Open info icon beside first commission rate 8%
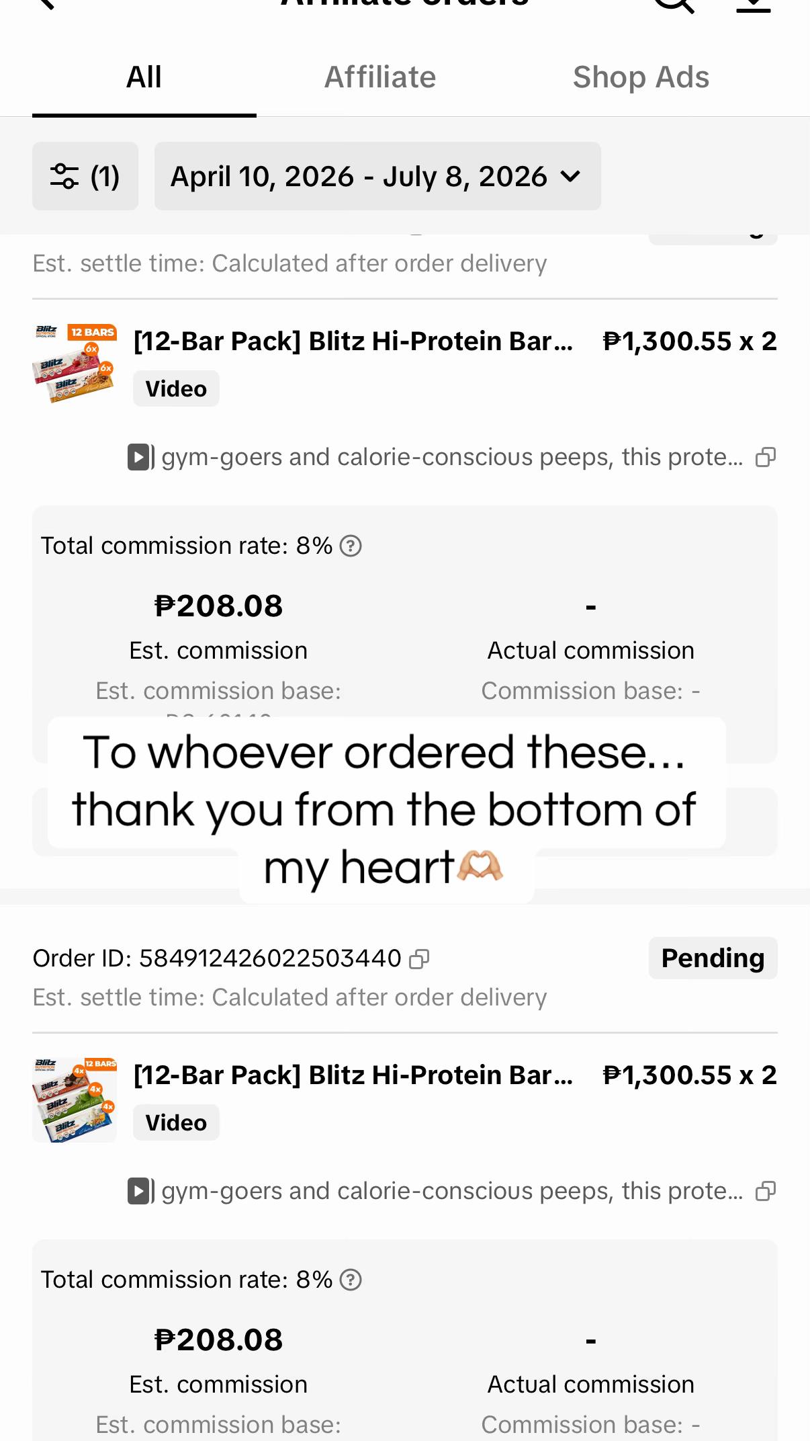Image resolution: width=810 pixels, height=1441 pixels. click(351, 546)
